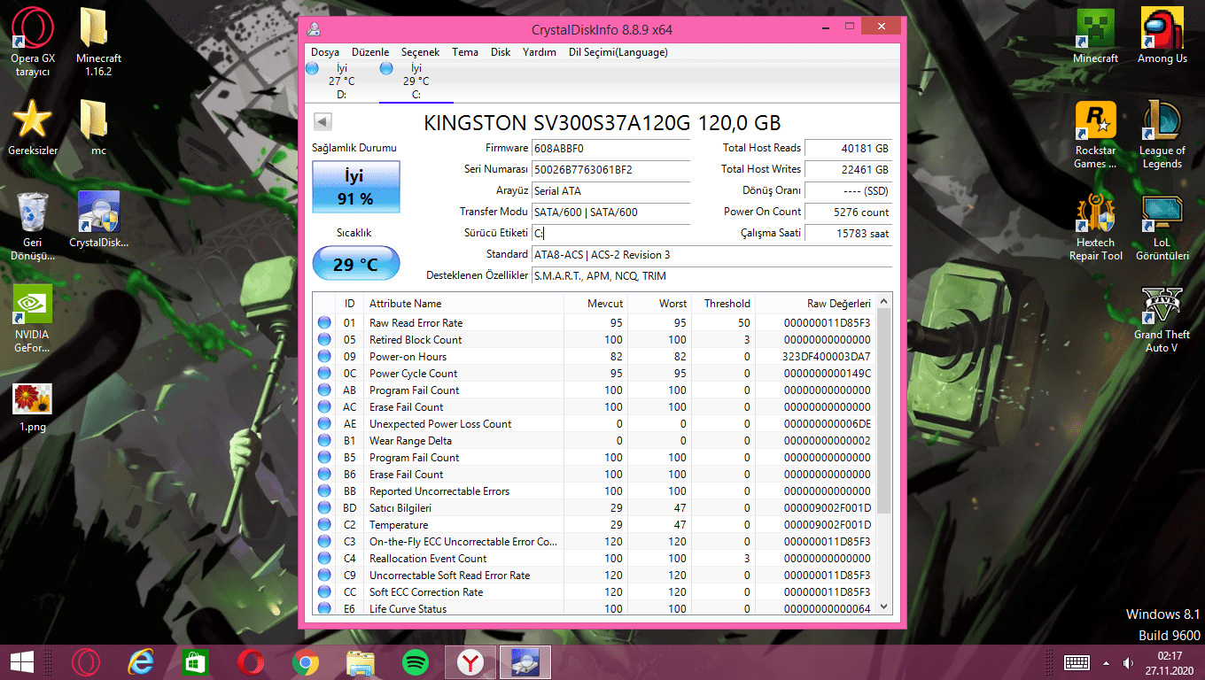
Task: Click the Firmware value field 608ABBF0
Action: [610, 148]
